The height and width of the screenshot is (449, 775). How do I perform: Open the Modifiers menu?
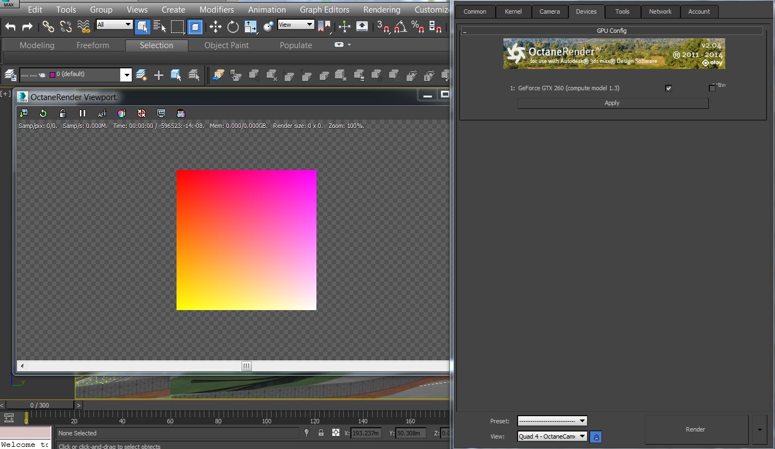[x=216, y=10]
